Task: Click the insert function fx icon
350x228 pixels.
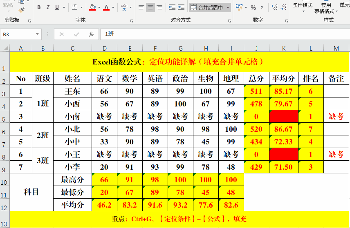Action: tap(91, 34)
